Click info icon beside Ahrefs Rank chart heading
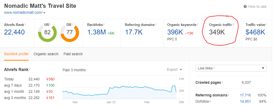 [30, 69]
